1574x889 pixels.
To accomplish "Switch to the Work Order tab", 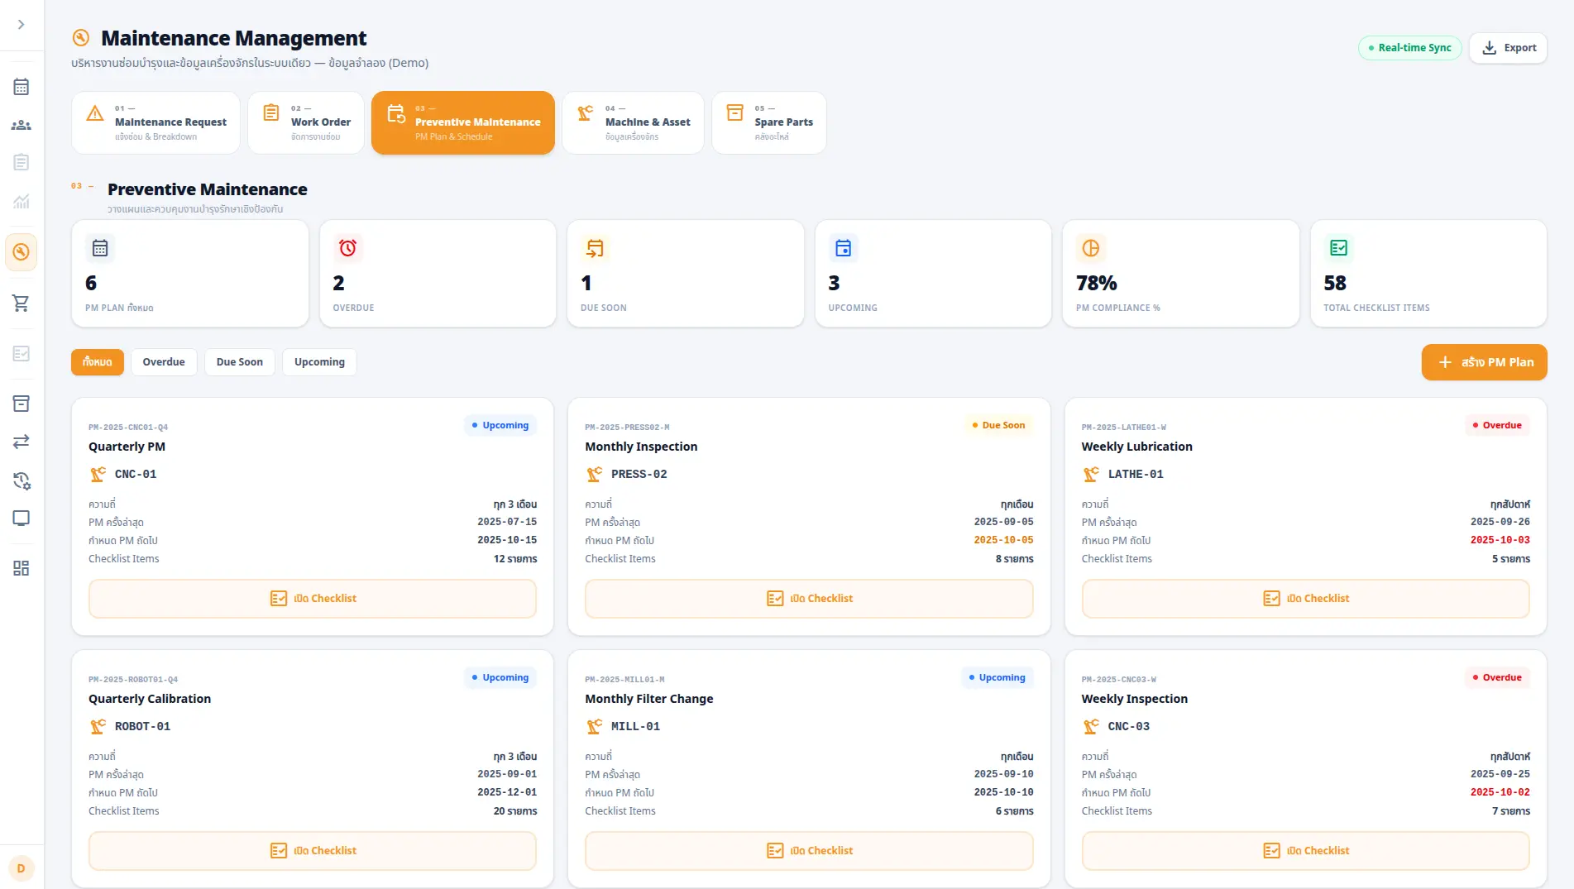I will (x=306, y=122).
